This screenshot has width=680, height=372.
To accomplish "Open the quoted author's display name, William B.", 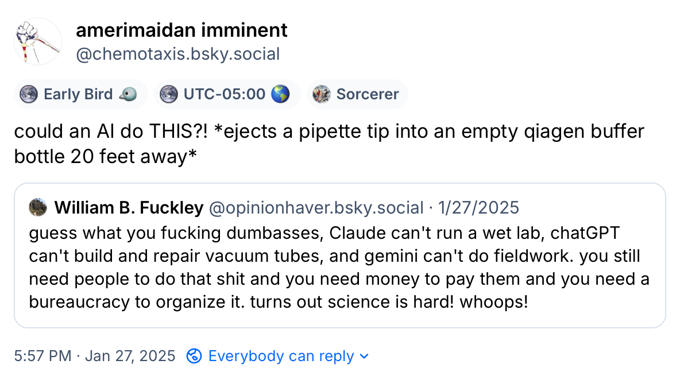I will pos(129,207).
